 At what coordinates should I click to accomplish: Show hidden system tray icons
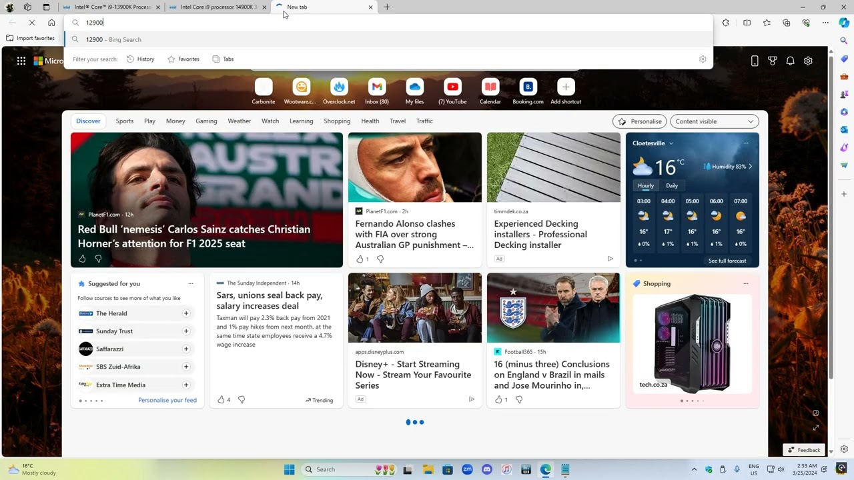click(x=694, y=469)
